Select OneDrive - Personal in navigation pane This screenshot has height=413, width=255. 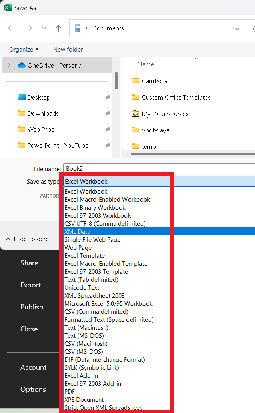pyautogui.click(x=56, y=65)
